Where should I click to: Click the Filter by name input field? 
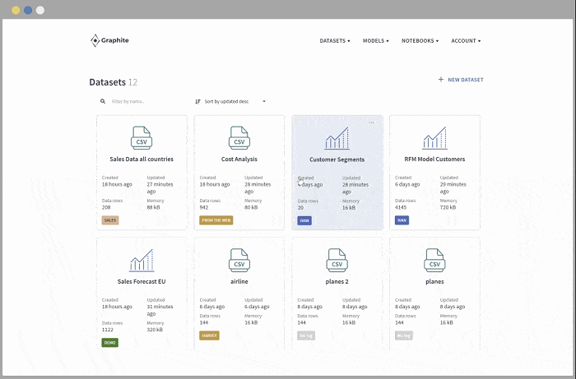tap(147, 102)
